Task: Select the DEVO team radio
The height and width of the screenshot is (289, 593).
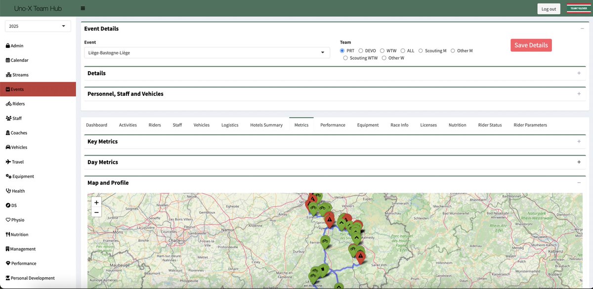Action: (x=361, y=50)
